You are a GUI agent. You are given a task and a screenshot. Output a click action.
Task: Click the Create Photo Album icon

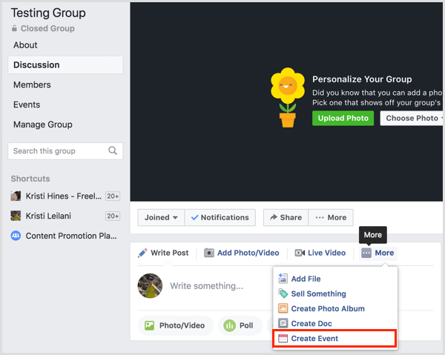click(283, 308)
